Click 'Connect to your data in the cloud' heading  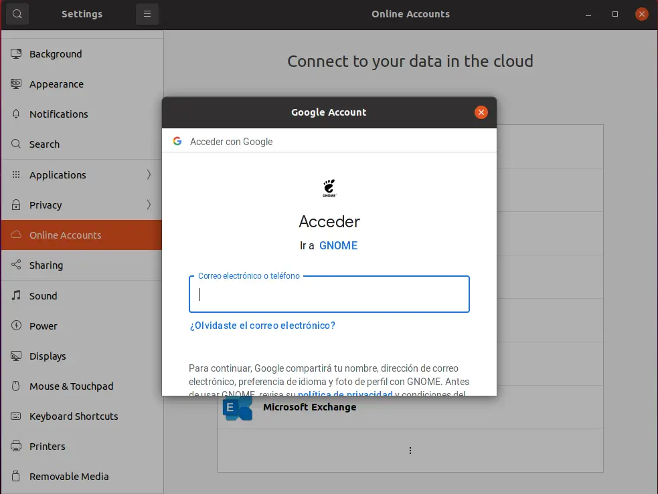click(x=410, y=61)
